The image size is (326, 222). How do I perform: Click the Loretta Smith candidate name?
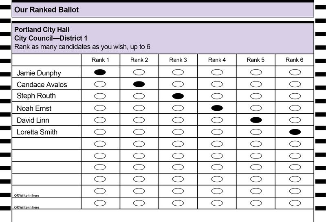click(x=37, y=132)
